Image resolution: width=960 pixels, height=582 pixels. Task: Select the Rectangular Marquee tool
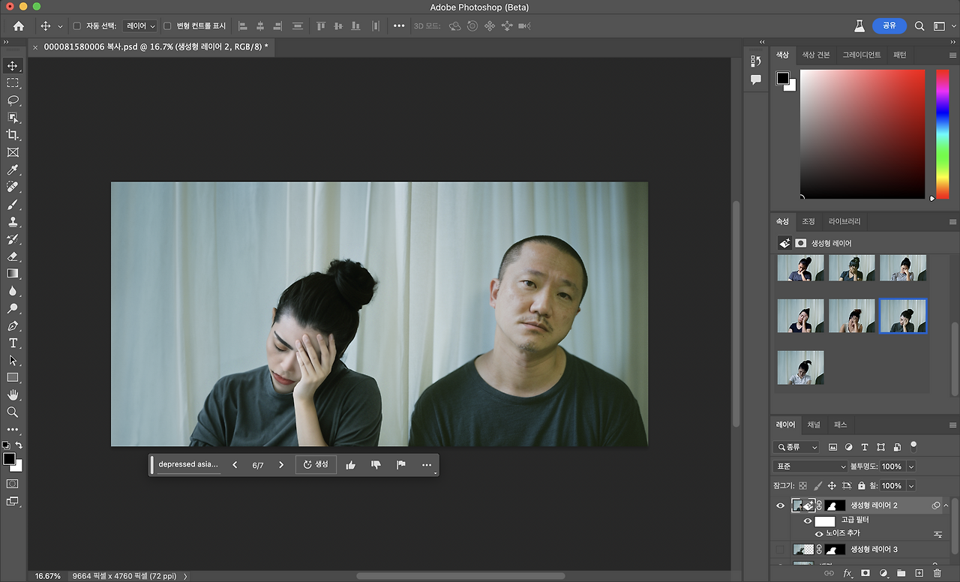[x=13, y=83]
